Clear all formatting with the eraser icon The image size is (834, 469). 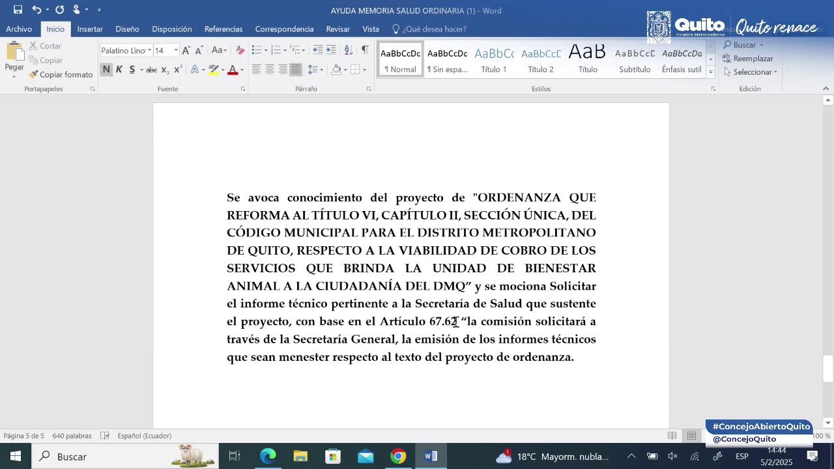click(x=240, y=50)
